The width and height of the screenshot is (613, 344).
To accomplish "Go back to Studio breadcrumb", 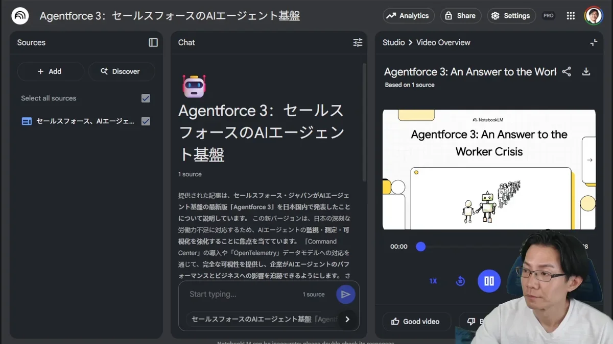I will (x=393, y=43).
